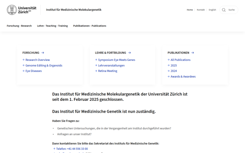245x153 pixels.
Task: Open the 2024 publications link
Action: [174, 71]
